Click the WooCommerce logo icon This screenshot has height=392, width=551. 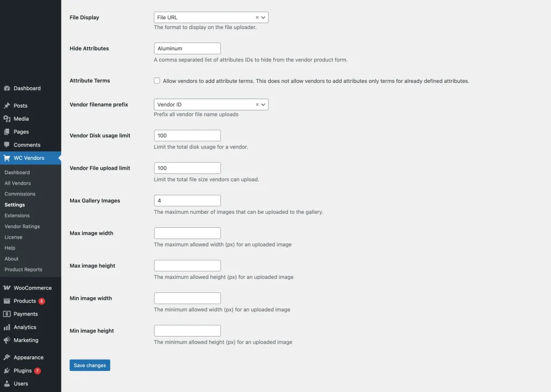(x=7, y=288)
